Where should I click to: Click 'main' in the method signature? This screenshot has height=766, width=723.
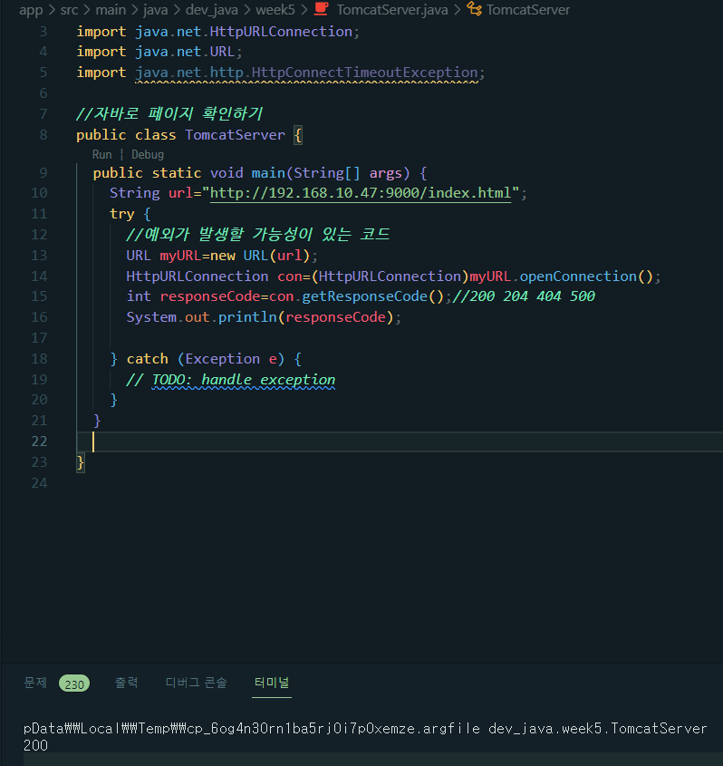coord(268,173)
